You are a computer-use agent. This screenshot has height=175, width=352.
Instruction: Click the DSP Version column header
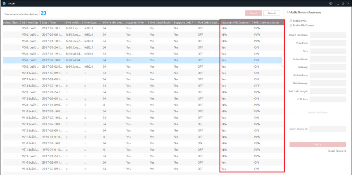[x=30, y=22]
